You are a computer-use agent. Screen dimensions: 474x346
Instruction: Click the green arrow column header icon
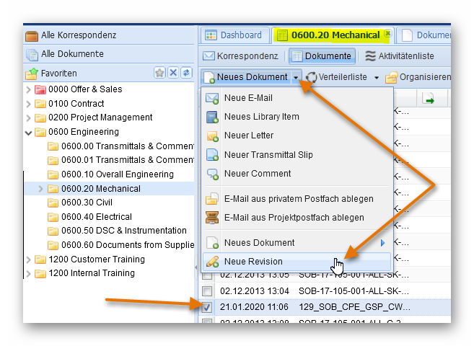click(x=429, y=99)
